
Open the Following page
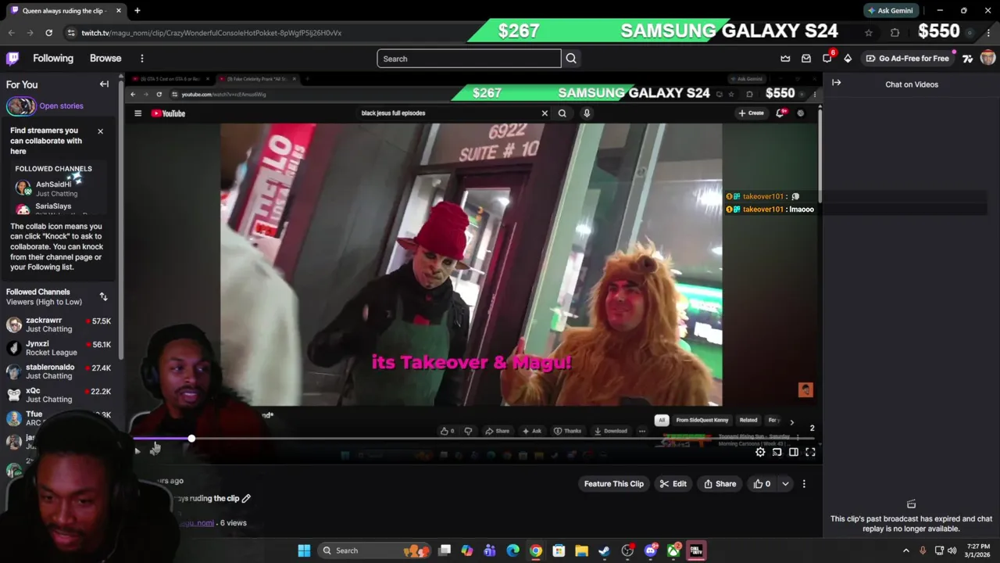pyautogui.click(x=53, y=59)
